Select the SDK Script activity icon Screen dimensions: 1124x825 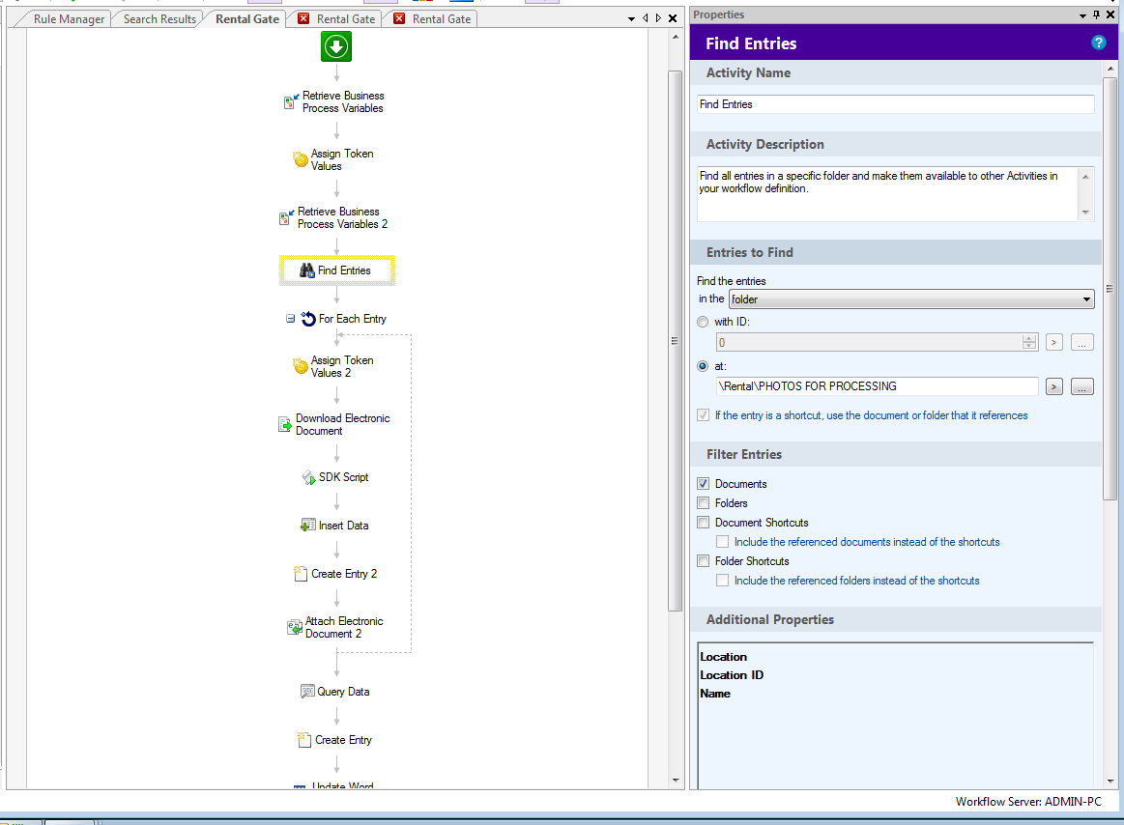[x=308, y=477]
